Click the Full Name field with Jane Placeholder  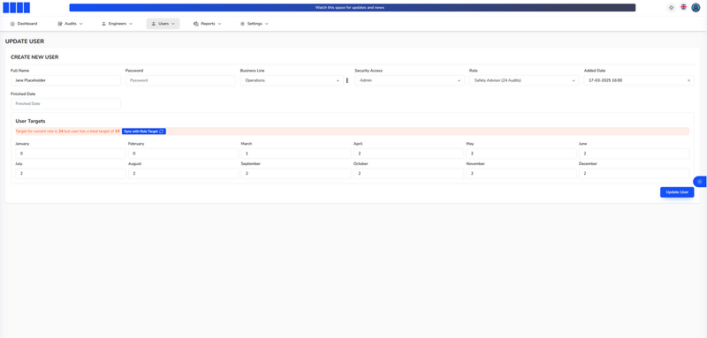(x=65, y=80)
